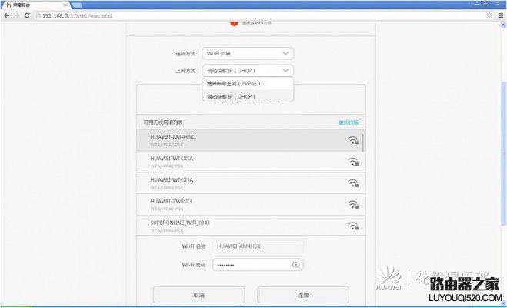
Task: Click the address bar showing 192.168.3.1
Action: [259, 15]
